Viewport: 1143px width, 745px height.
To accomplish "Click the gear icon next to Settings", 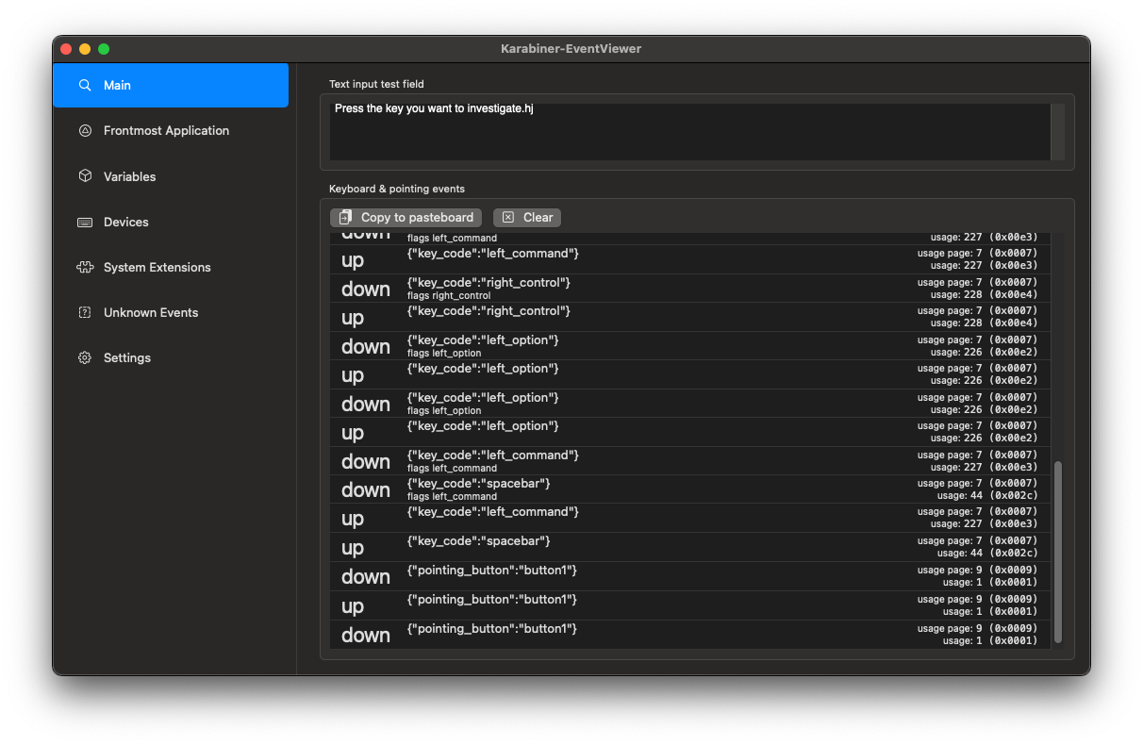I will tap(85, 358).
